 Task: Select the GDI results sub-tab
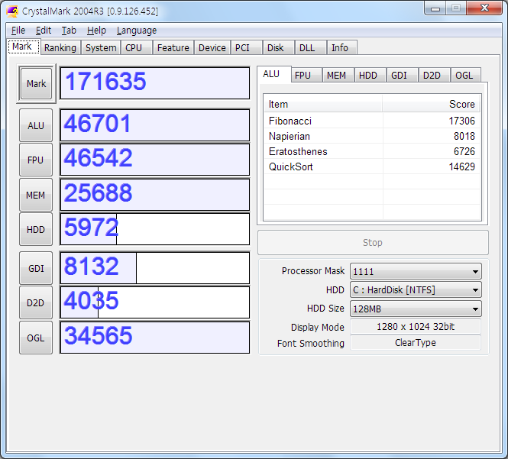coord(401,75)
